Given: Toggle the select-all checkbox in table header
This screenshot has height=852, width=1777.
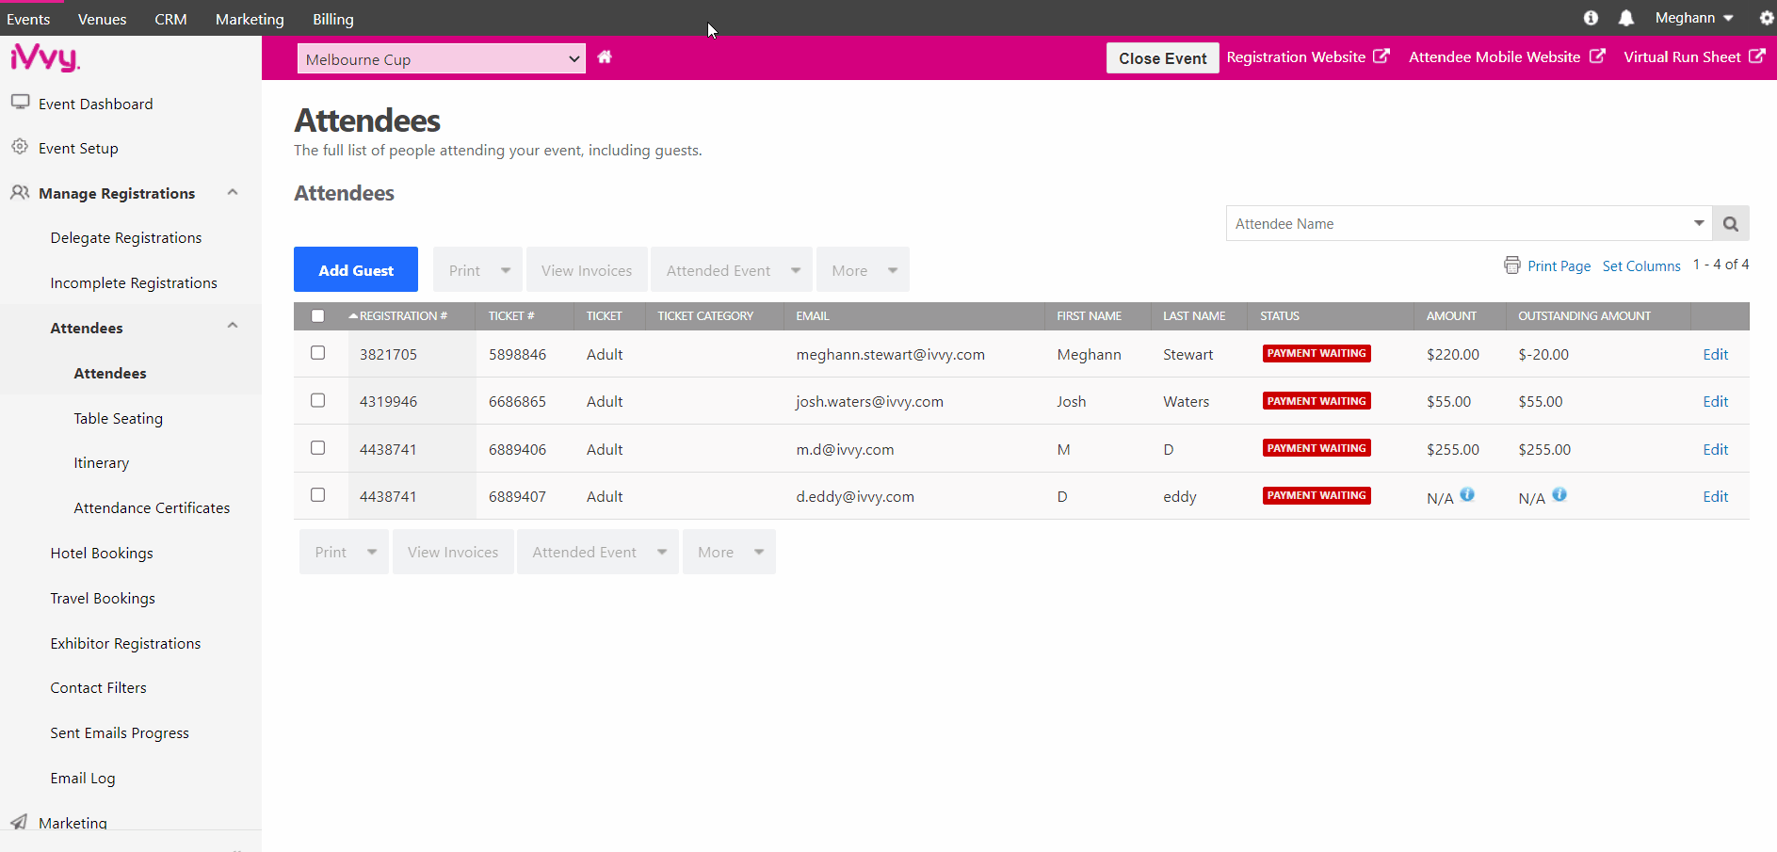Looking at the screenshot, I should pos(317,316).
